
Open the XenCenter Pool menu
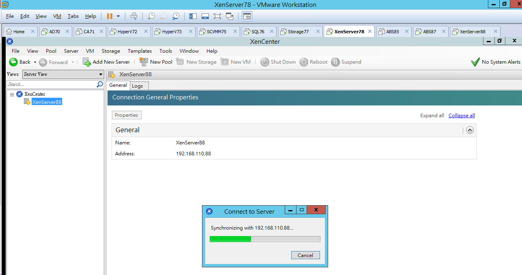tap(51, 51)
